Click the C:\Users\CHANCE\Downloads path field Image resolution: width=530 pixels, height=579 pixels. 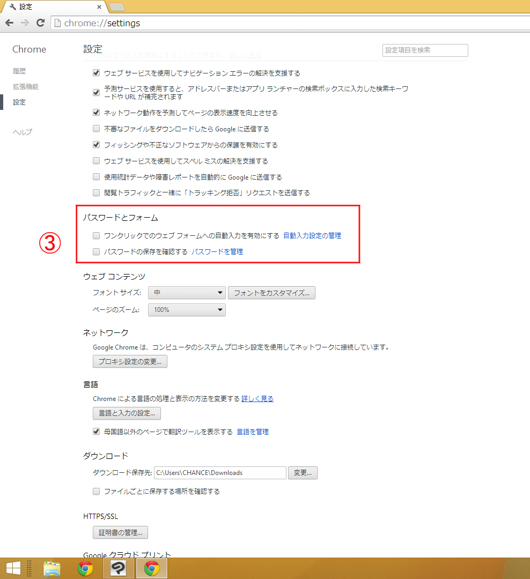pos(220,473)
